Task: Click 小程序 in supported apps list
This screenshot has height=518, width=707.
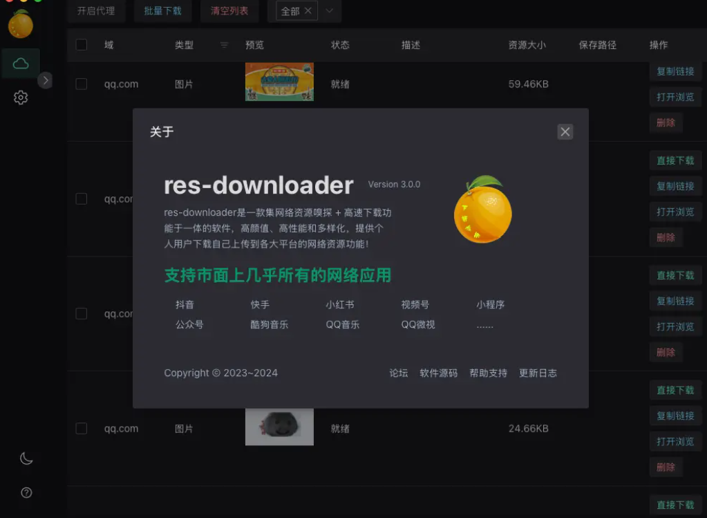Action: (491, 304)
